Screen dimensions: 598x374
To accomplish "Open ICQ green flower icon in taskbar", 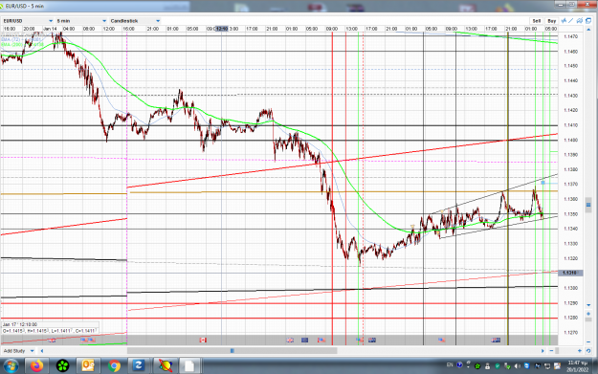I will 62,366.
